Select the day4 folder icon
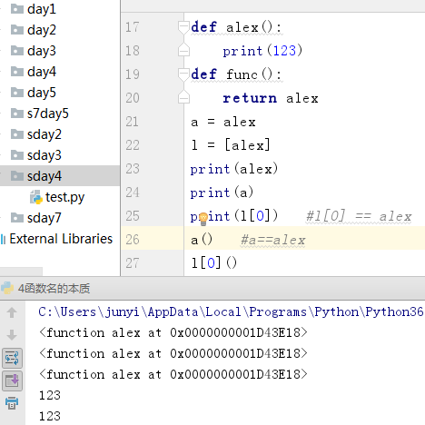Viewport: 425px width, 425px height. 17,72
